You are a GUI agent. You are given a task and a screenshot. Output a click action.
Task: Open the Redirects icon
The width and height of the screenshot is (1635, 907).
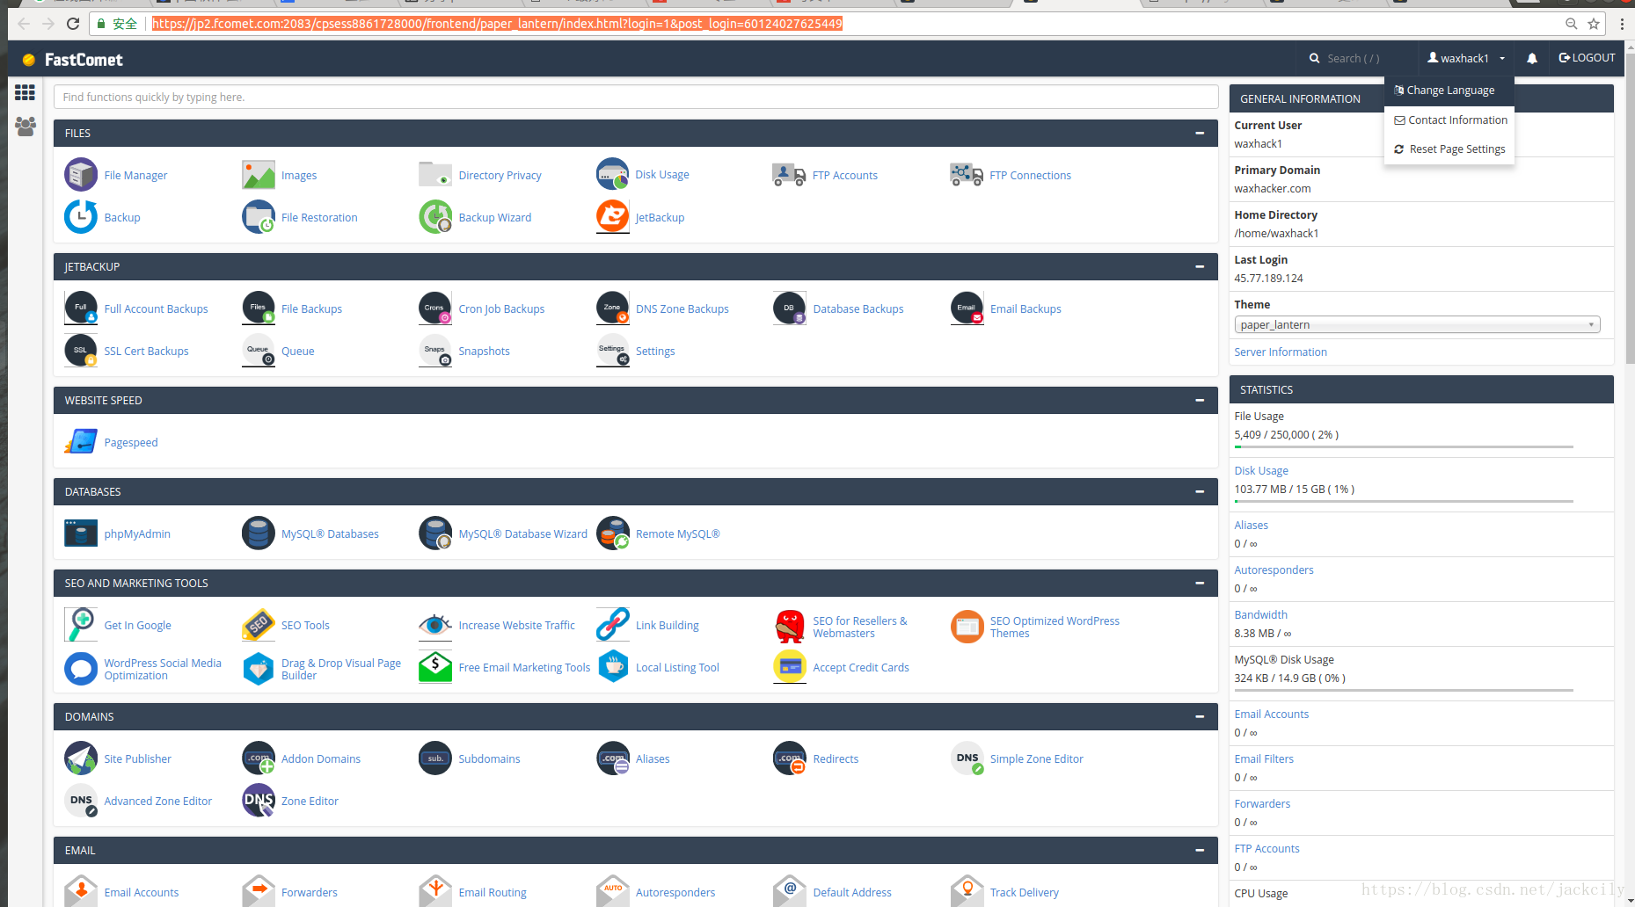790,758
